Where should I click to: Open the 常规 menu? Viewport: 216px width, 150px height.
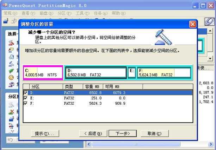pyautogui.click(x=10, y=13)
